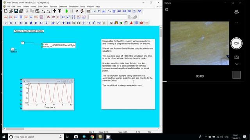Start simulation with green Run arrow
Viewport: 250px width, 140px height.
(x=67, y=11)
